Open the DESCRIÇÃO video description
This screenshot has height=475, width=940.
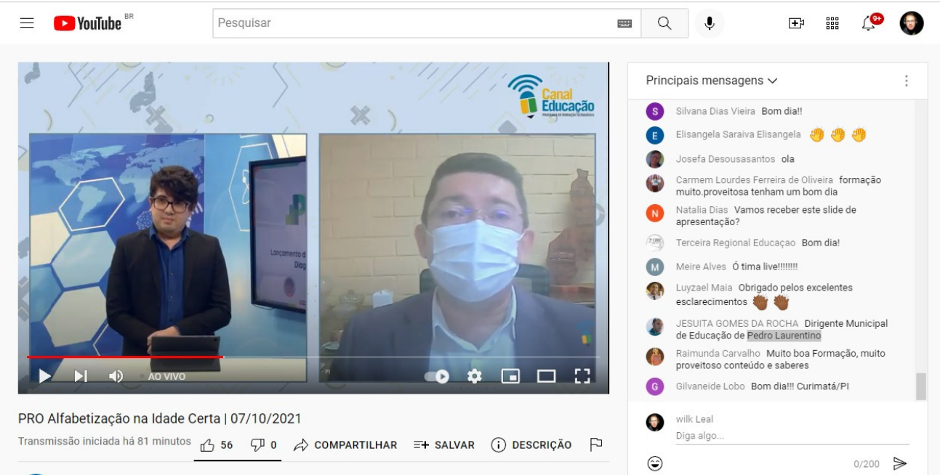(x=531, y=445)
